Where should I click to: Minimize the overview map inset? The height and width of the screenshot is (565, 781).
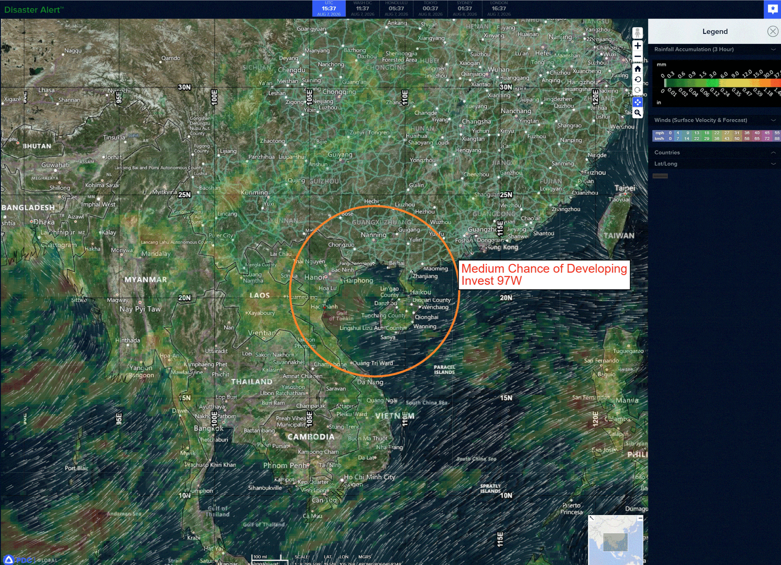click(x=640, y=518)
